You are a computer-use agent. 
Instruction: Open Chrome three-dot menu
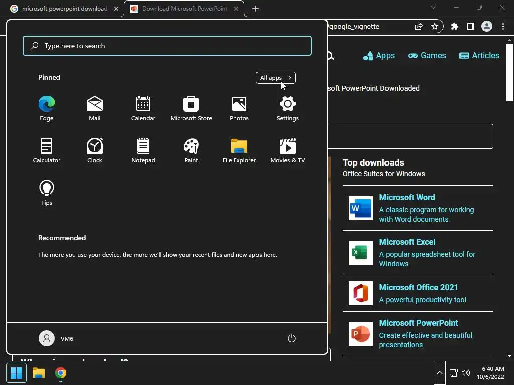(503, 26)
